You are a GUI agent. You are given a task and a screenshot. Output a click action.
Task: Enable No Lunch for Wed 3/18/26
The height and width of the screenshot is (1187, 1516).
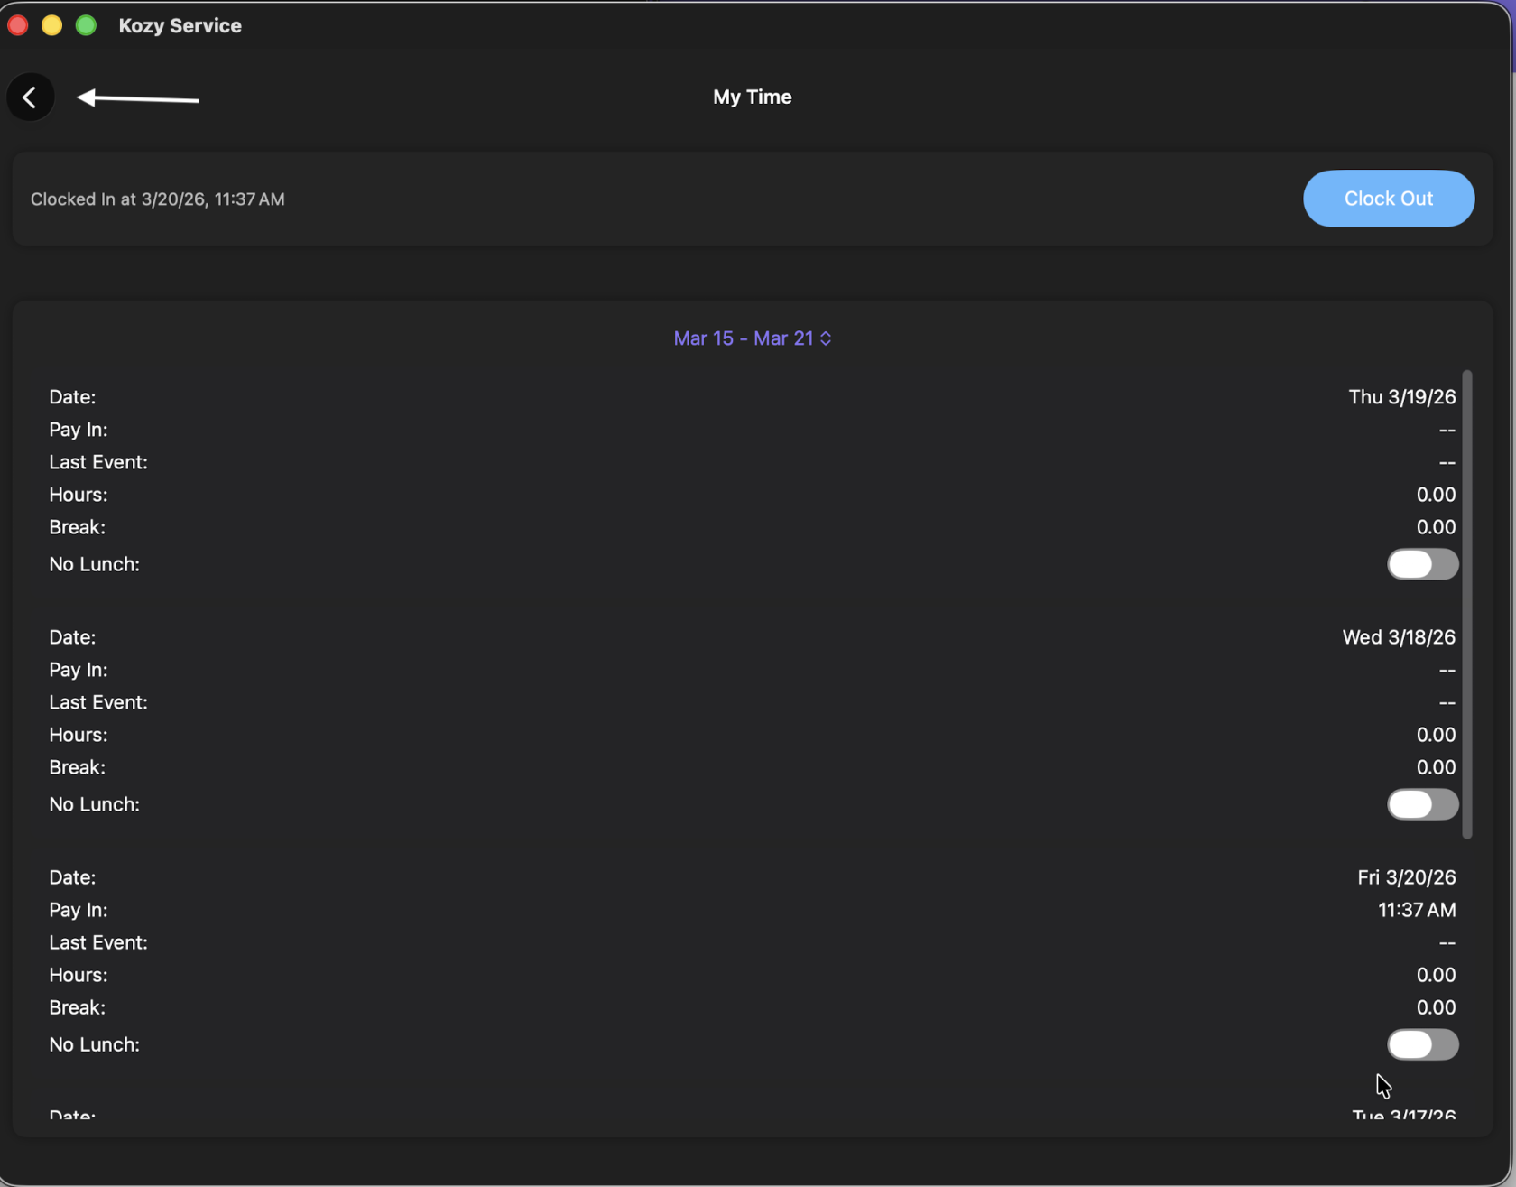click(x=1422, y=804)
